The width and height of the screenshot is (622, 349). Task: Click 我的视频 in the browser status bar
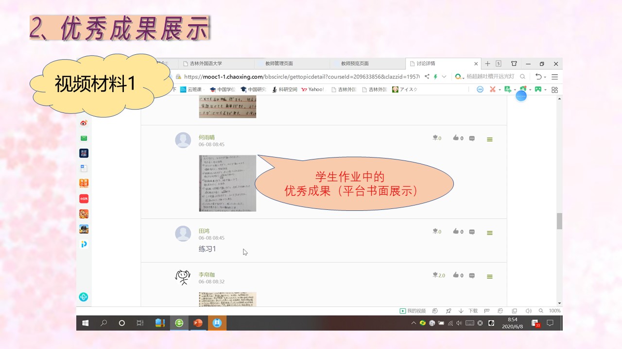click(x=413, y=311)
